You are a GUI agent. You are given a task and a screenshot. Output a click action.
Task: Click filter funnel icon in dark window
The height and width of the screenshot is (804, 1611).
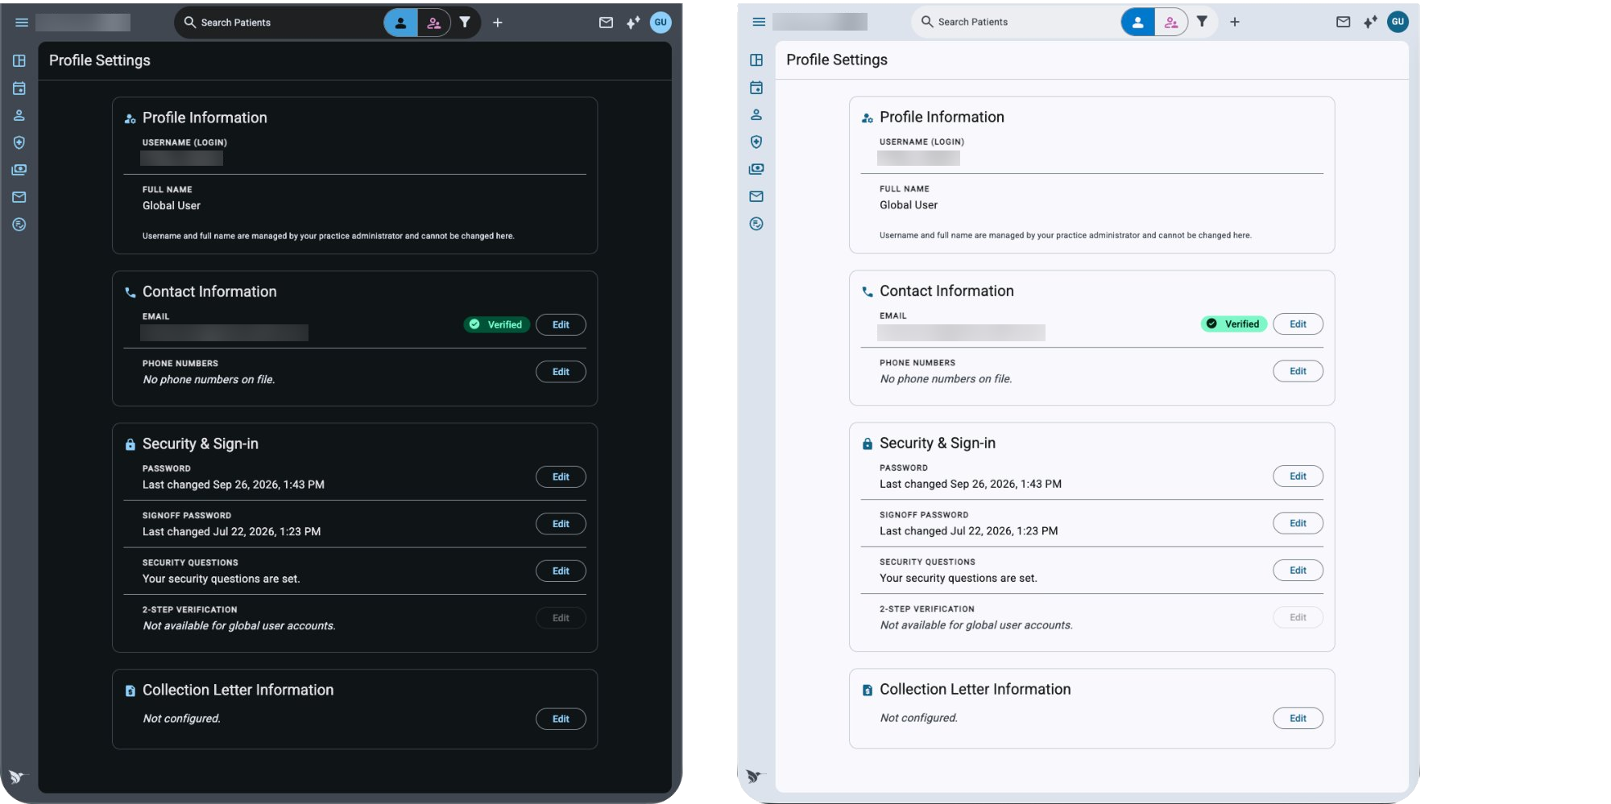465,23
